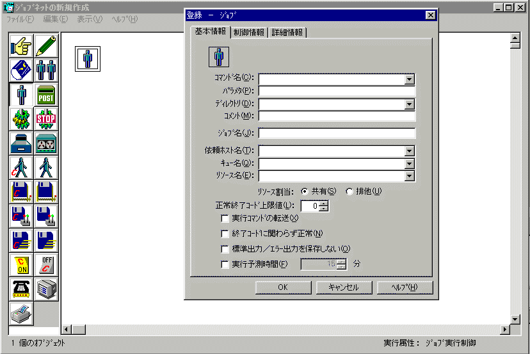
Task: Click the 正常終了コード上限値 value field
Action: point(310,206)
